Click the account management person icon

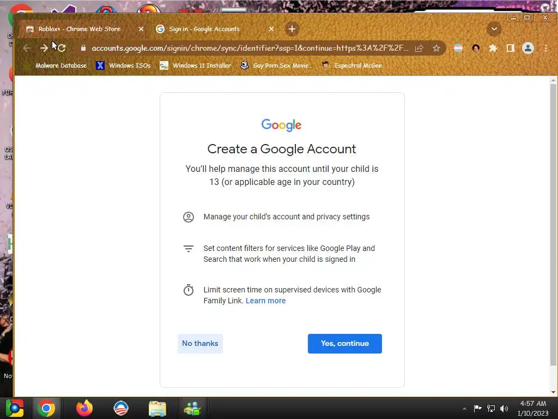point(188,217)
